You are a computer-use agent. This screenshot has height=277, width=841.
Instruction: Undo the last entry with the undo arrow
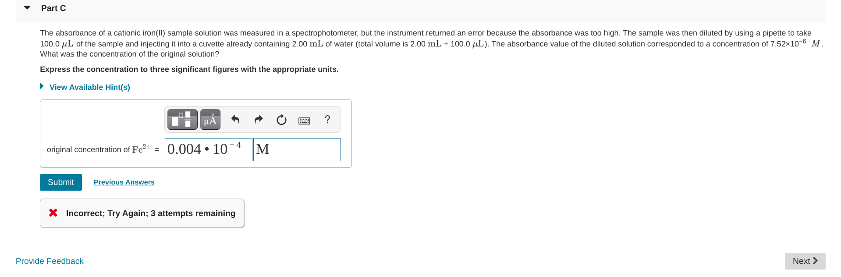coord(235,119)
